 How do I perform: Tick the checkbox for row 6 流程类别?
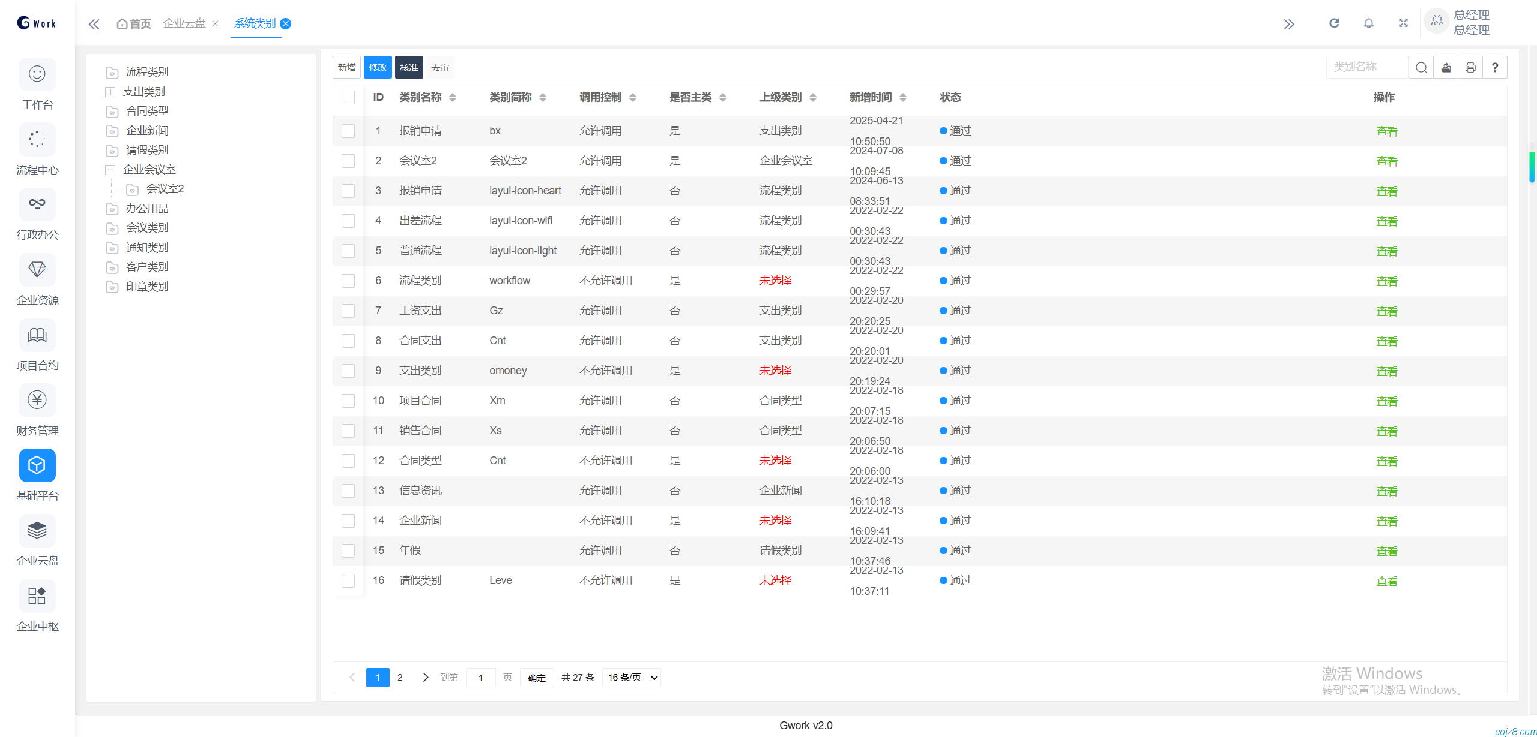(x=348, y=281)
